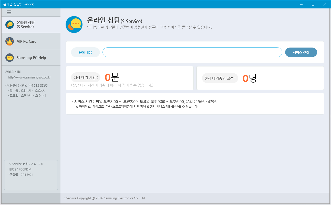Minimize the S Service window
The width and height of the screenshot is (331, 205).
point(301,4)
